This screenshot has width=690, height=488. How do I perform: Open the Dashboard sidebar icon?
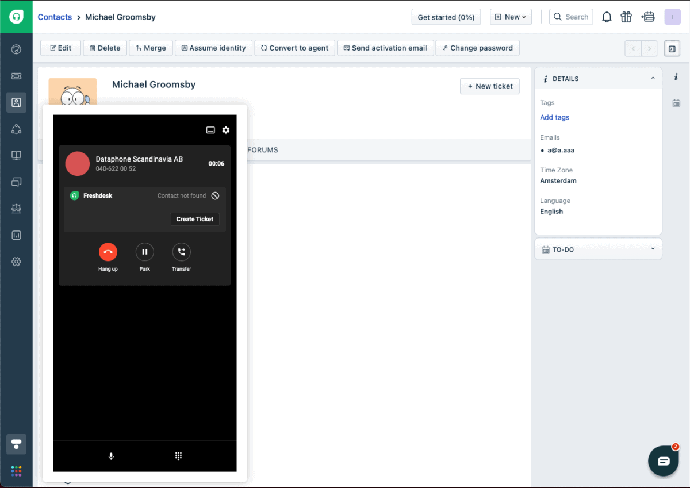(x=16, y=49)
